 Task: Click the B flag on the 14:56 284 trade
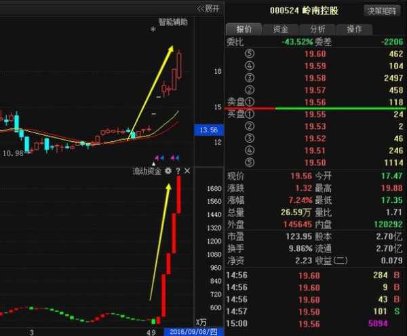[x=395, y=274]
